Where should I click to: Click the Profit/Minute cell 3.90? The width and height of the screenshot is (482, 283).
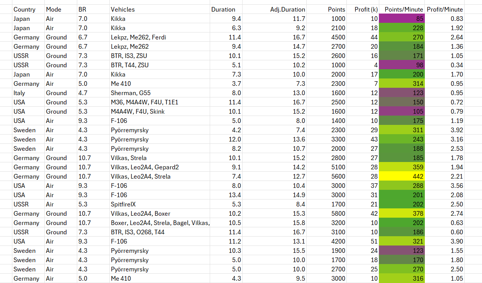pos(444,241)
